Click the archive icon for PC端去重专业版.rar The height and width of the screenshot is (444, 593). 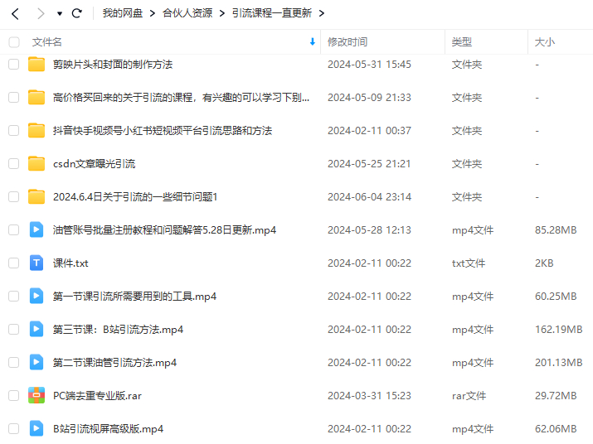(x=36, y=395)
